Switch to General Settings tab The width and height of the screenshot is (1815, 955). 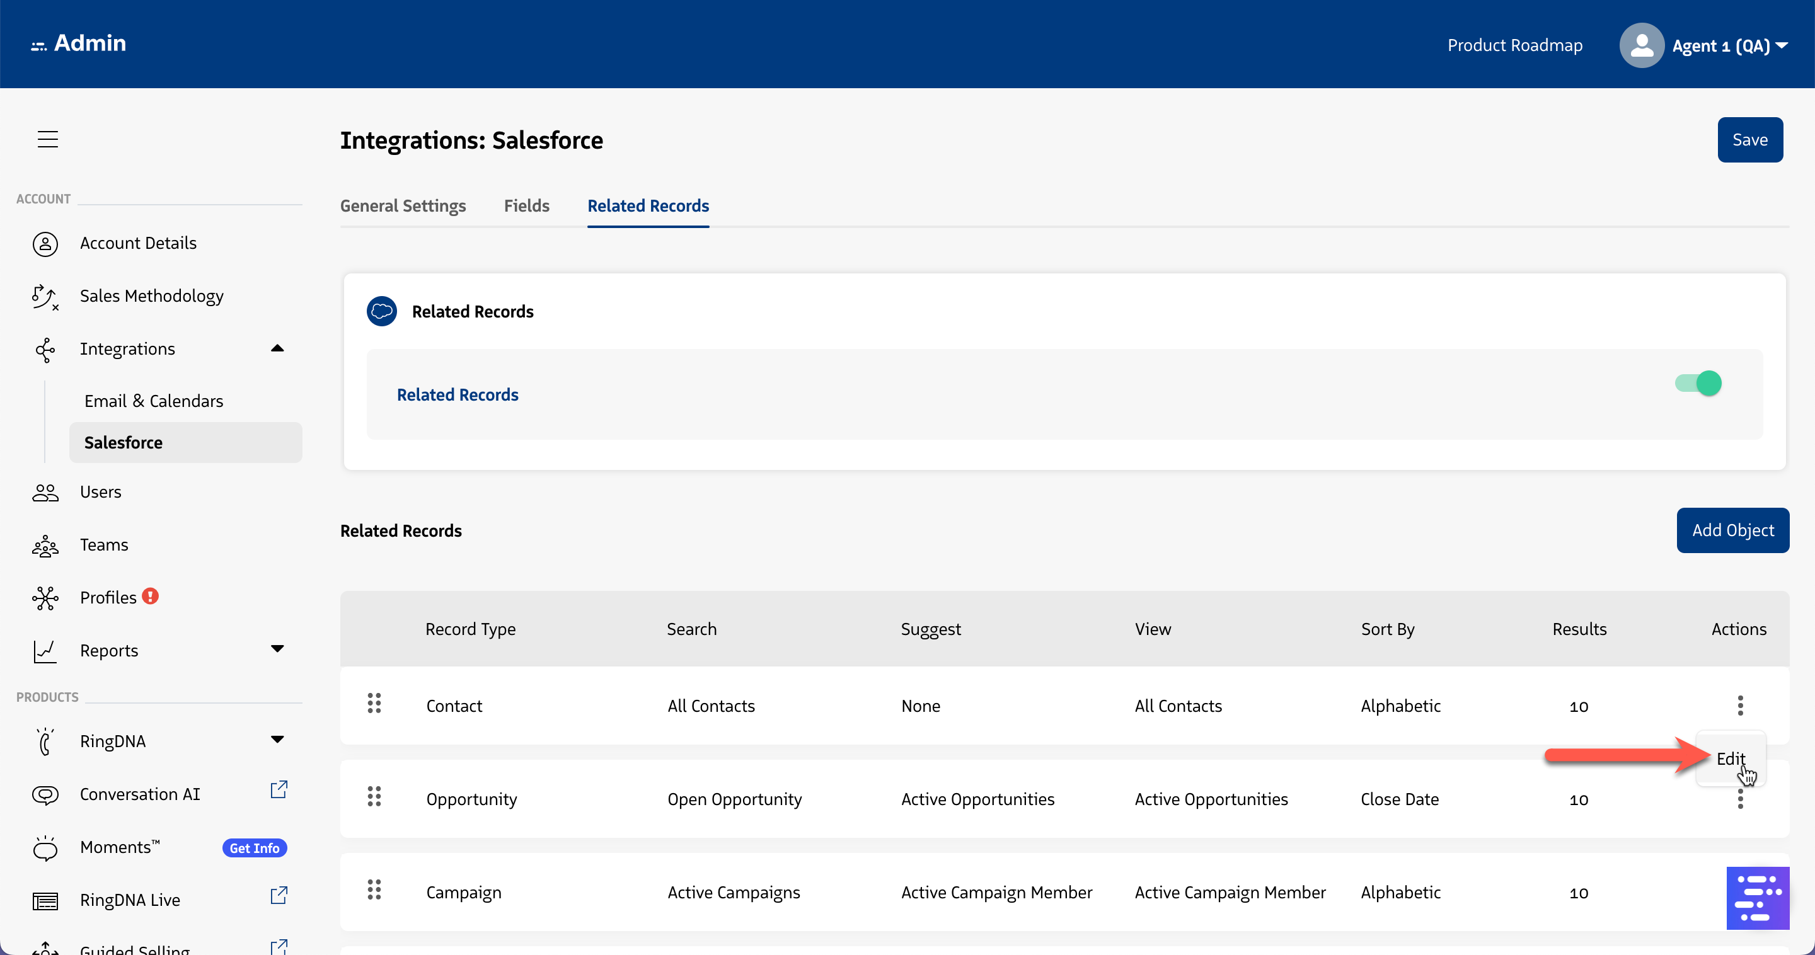tap(403, 205)
